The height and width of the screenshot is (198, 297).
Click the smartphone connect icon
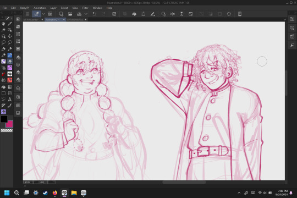click(240, 14)
